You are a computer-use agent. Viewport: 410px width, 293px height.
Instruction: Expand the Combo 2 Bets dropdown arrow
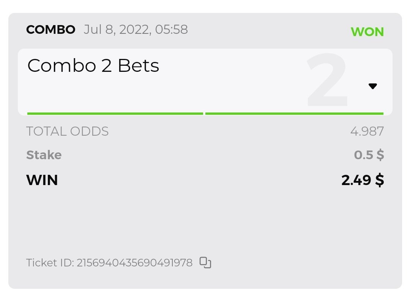tap(372, 86)
